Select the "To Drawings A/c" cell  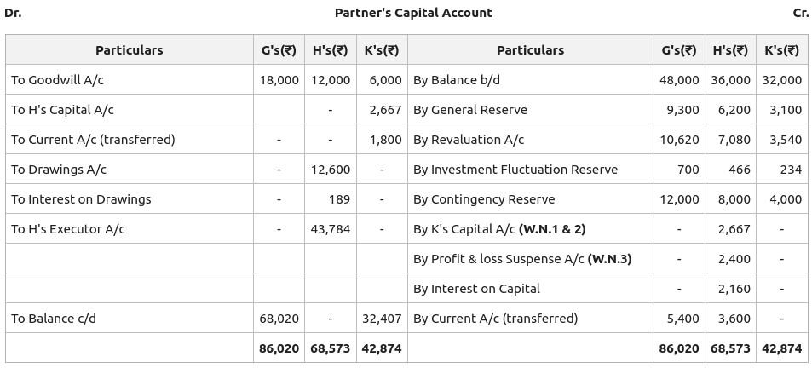click(59, 170)
